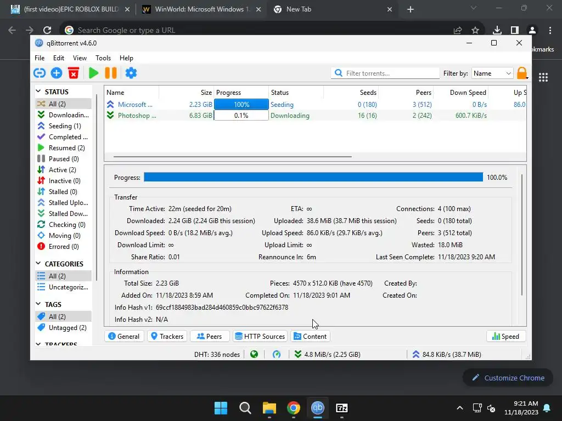Click the upload speed arrow in status bar
Viewport: 562px width, 421px height.
coord(416,355)
